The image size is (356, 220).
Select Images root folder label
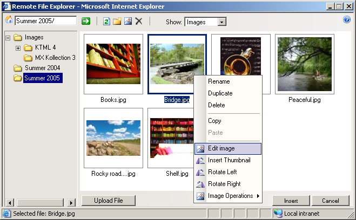[x=34, y=37]
